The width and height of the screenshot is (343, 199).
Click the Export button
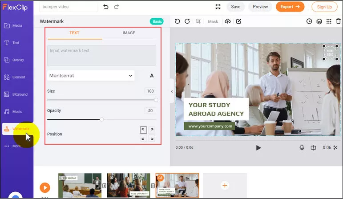pos(290,7)
